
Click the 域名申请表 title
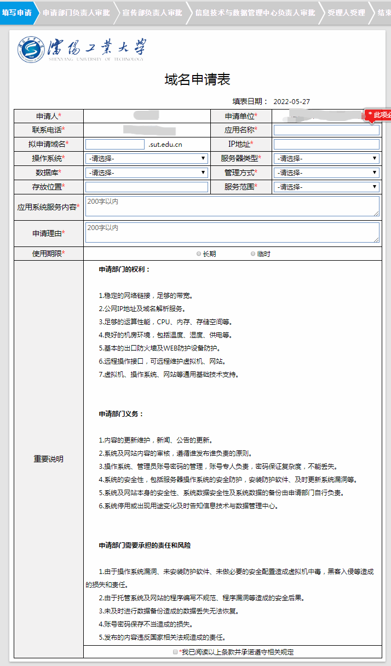(197, 79)
